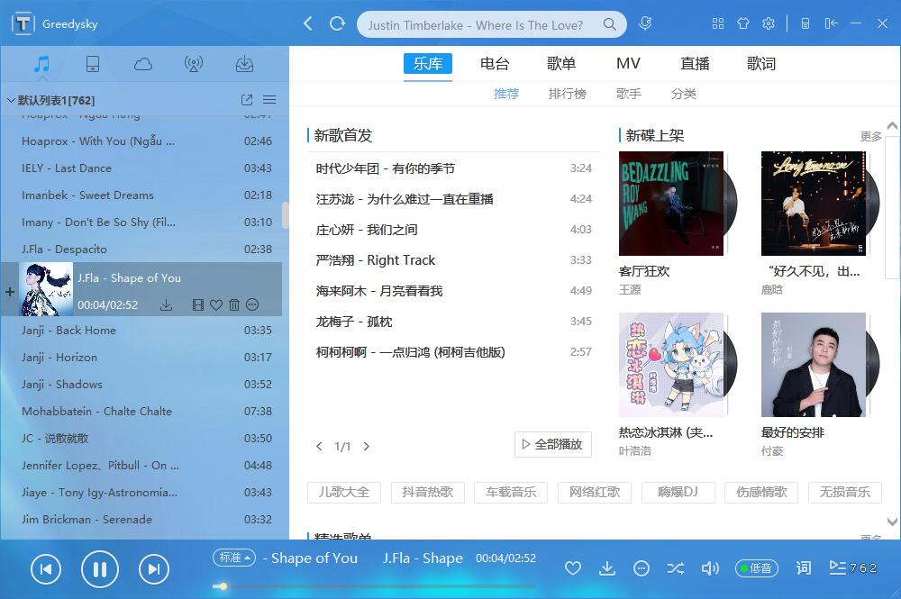The width and height of the screenshot is (901, 599).
Task: Click the 全部播放 play all button
Action: (553, 444)
